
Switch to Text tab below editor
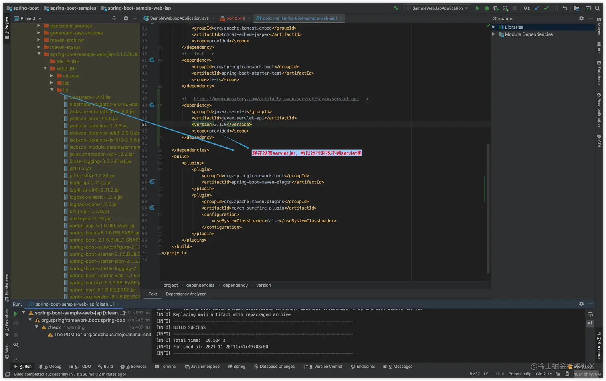[x=153, y=294]
